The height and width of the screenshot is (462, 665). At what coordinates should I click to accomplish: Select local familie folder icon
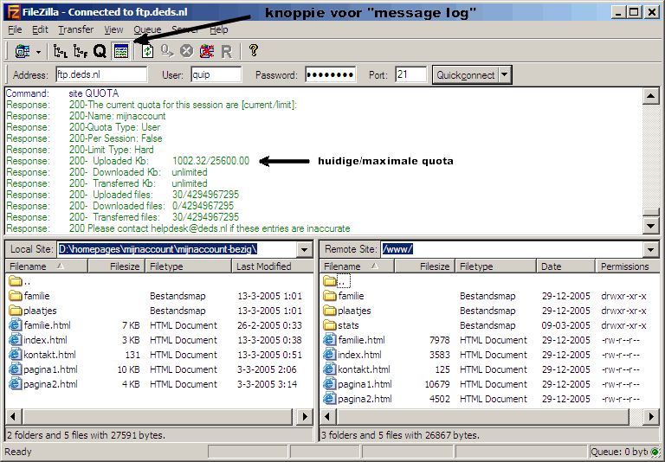(x=16, y=296)
